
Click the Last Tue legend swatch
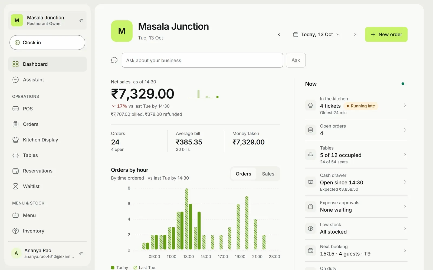point(135,268)
